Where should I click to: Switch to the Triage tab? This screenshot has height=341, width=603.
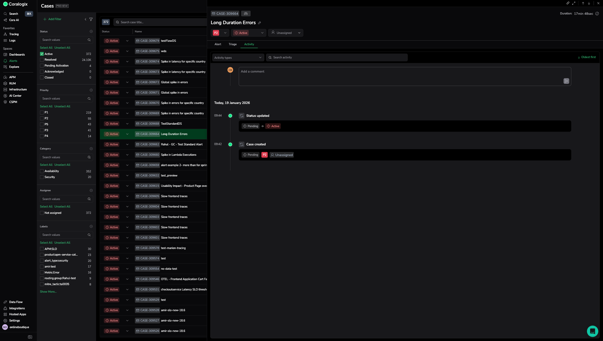[x=233, y=44]
